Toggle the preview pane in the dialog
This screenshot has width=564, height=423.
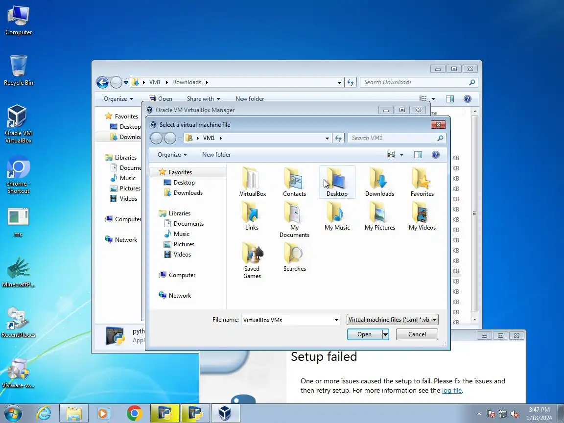pyautogui.click(x=418, y=155)
